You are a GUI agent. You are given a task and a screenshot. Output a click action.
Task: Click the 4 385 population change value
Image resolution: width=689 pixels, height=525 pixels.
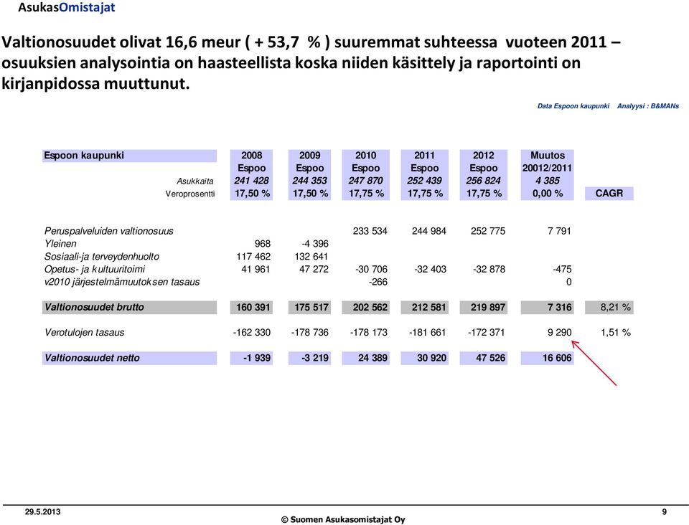(x=547, y=181)
